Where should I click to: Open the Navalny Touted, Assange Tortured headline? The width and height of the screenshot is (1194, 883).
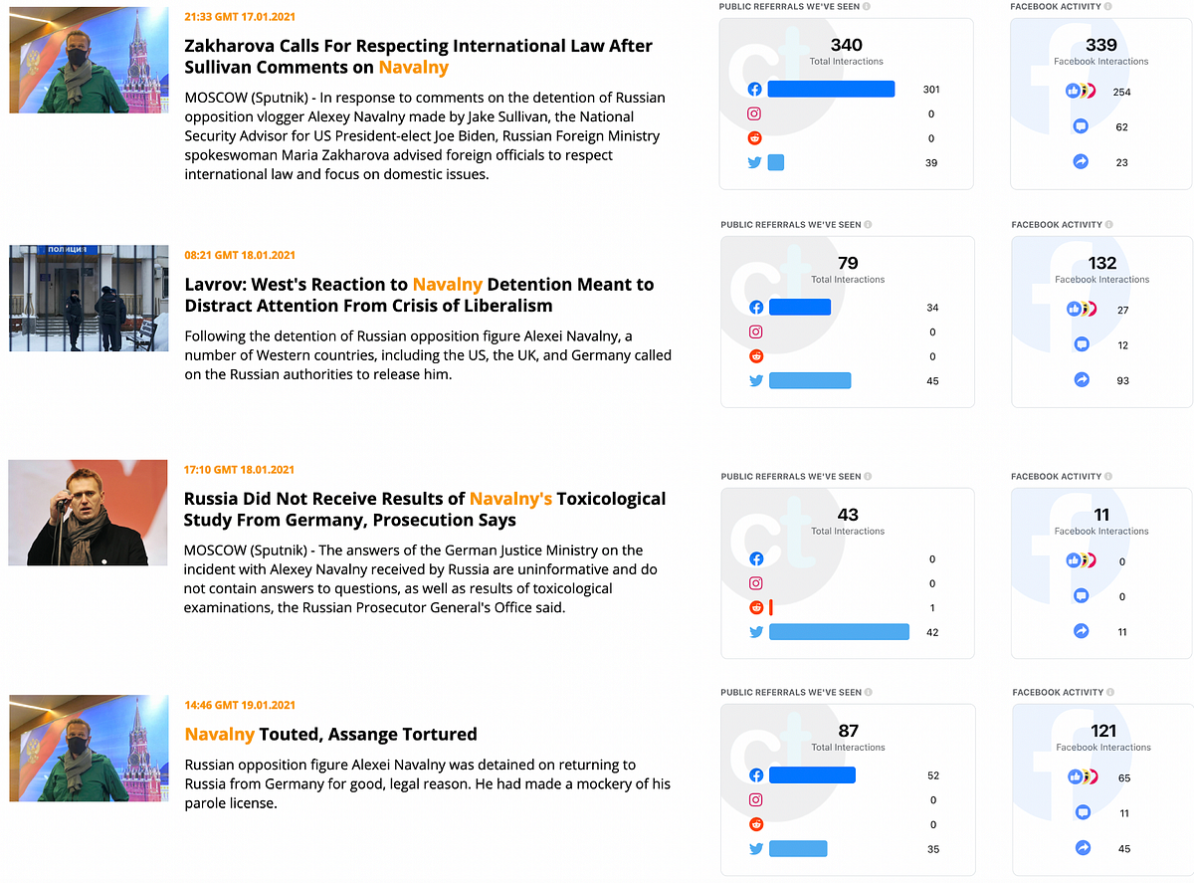[330, 735]
